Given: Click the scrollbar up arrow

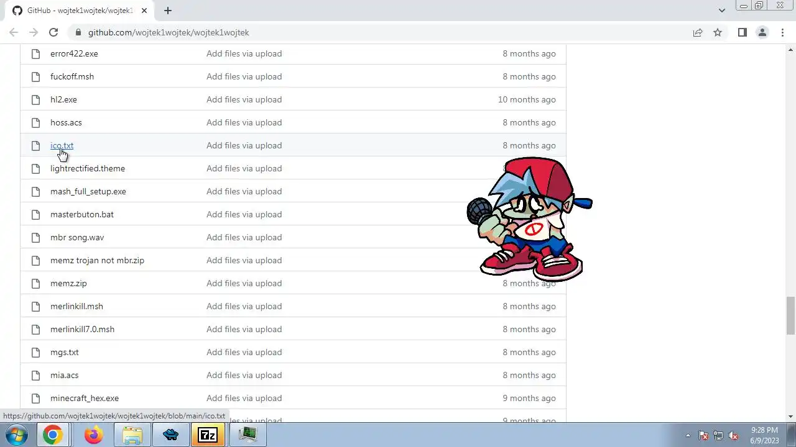Looking at the screenshot, I should (x=790, y=48).
